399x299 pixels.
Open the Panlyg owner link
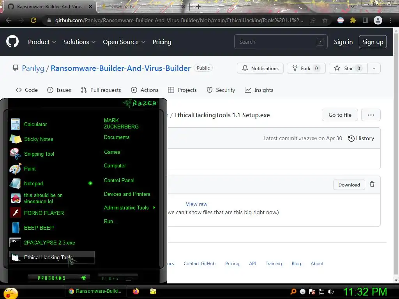33,68
